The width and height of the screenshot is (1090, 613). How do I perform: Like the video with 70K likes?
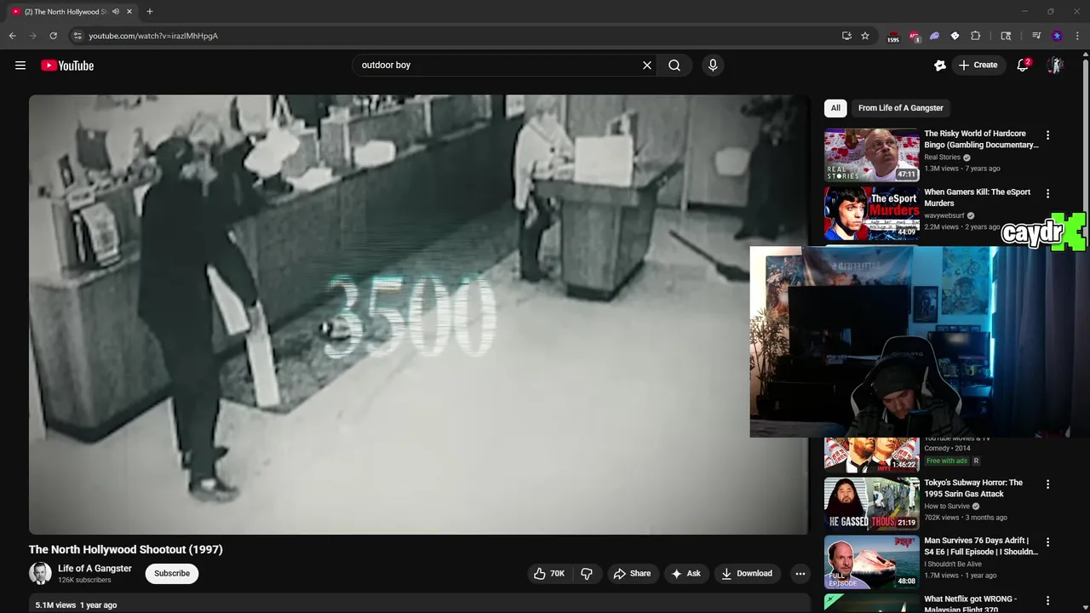point(549,574)
